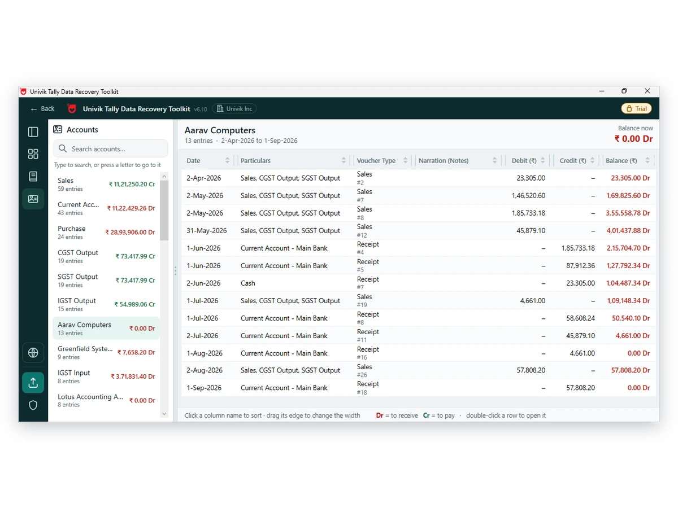The height and width of the screenshot is (508, 678).
Task: Open the vouchers book icon
Action: [33, 177]
